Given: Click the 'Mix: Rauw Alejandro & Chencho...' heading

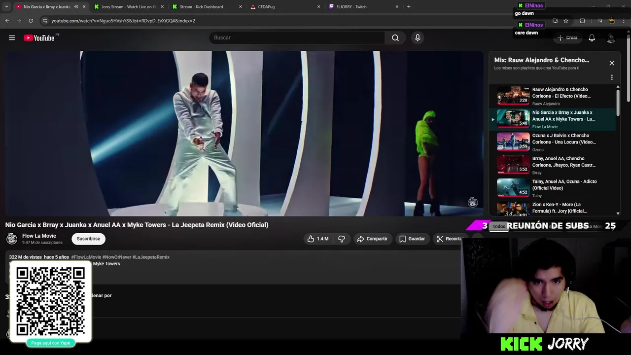Looking at the screenshot, I should pyautogui.click(x=542, y=60).
